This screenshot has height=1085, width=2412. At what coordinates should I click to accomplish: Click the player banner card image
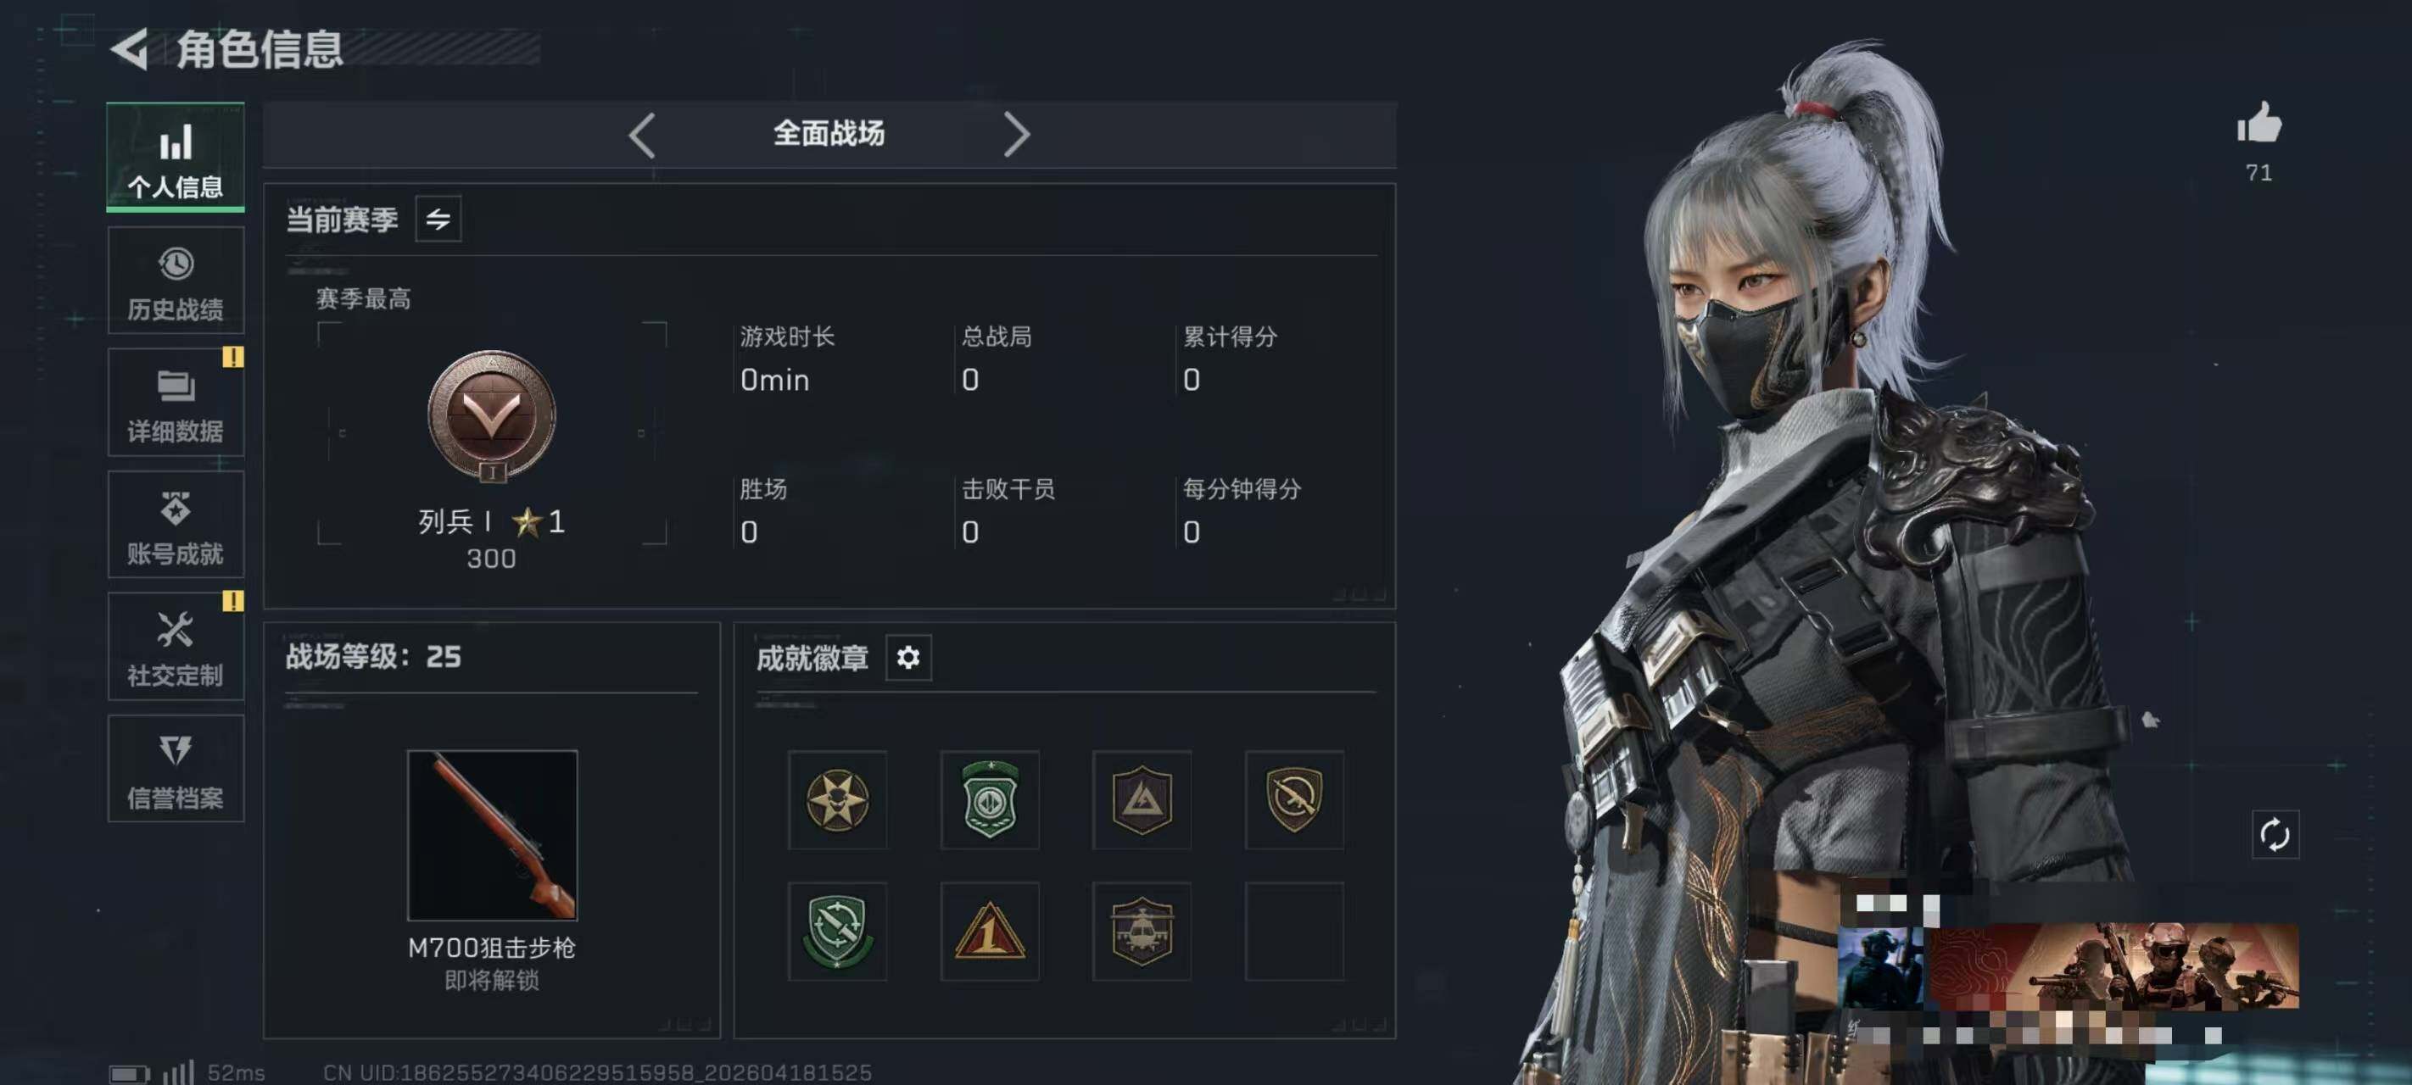2068,966
